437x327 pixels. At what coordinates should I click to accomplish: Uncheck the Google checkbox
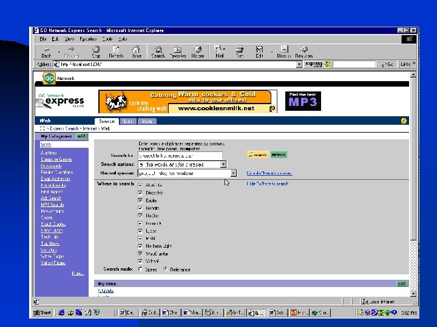pos(140,208)
